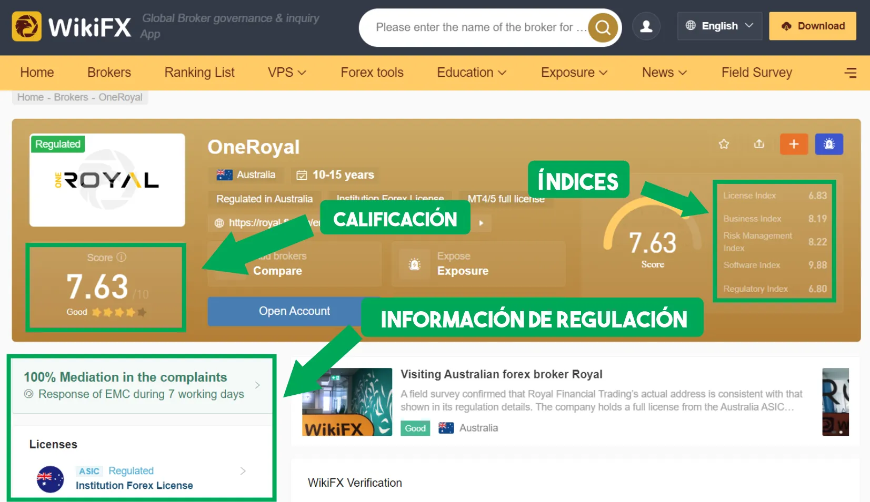Viewport: 870px width, 502px height.
Task: Open the field survey WikiFX photo thumbnail
Action: [347, 402]
